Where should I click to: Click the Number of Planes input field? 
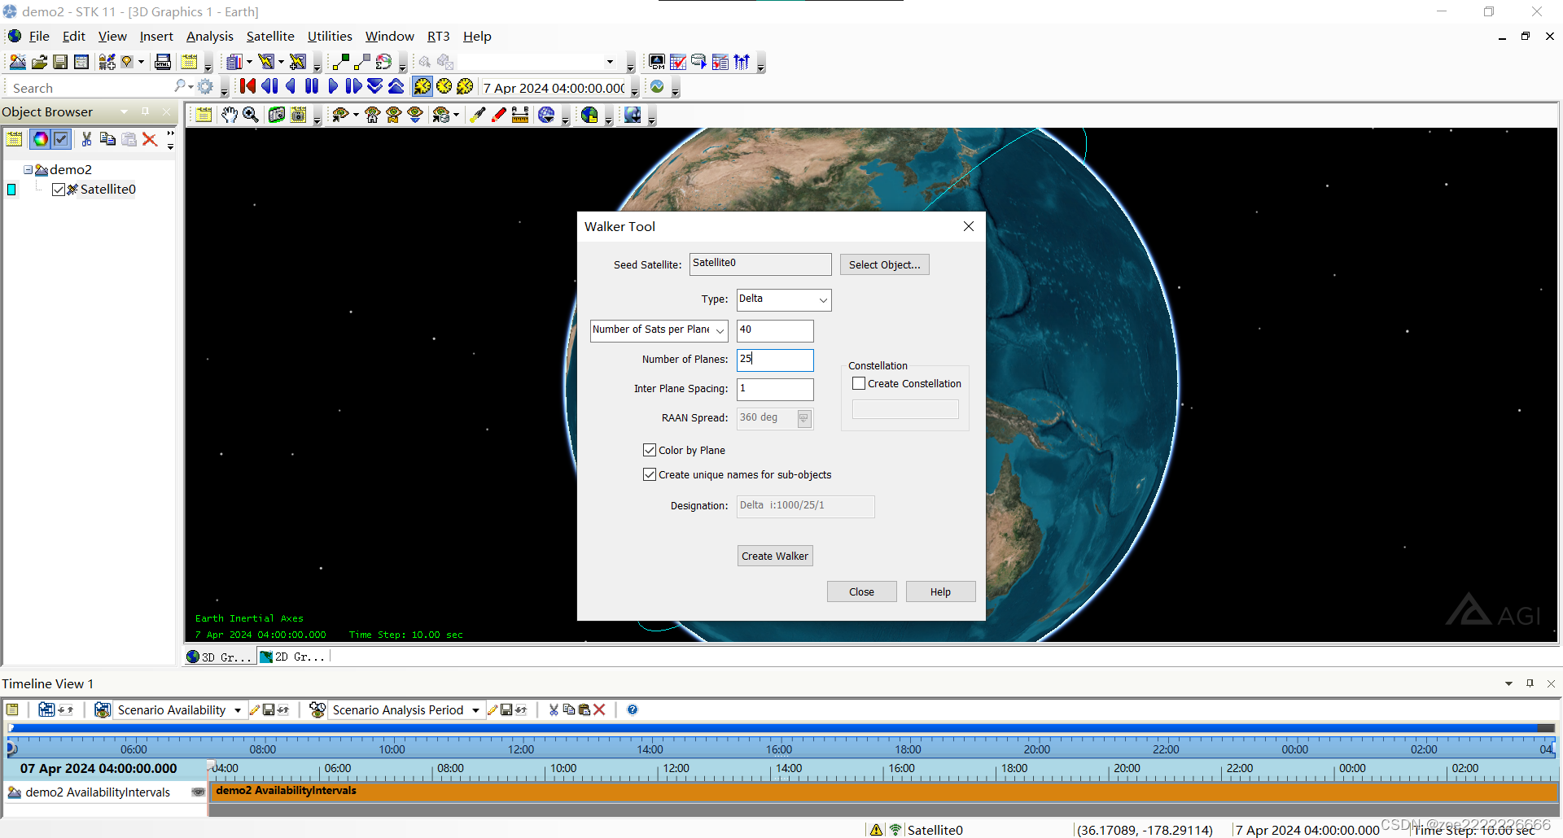tap(775, 360)
